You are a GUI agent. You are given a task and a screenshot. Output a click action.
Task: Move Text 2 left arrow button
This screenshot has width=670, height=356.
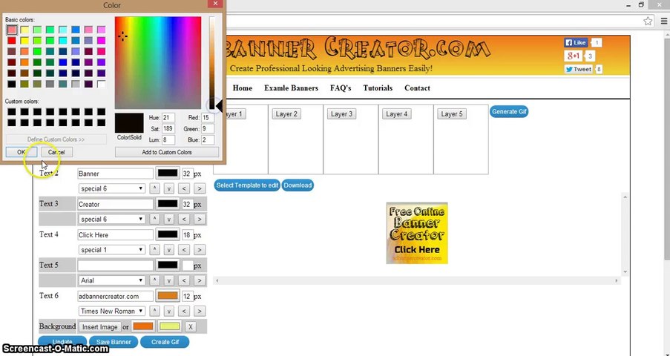[184, 188]
